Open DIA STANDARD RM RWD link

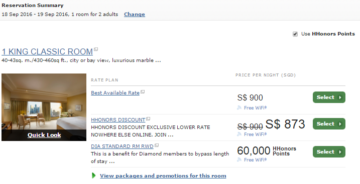click(122, 146)
